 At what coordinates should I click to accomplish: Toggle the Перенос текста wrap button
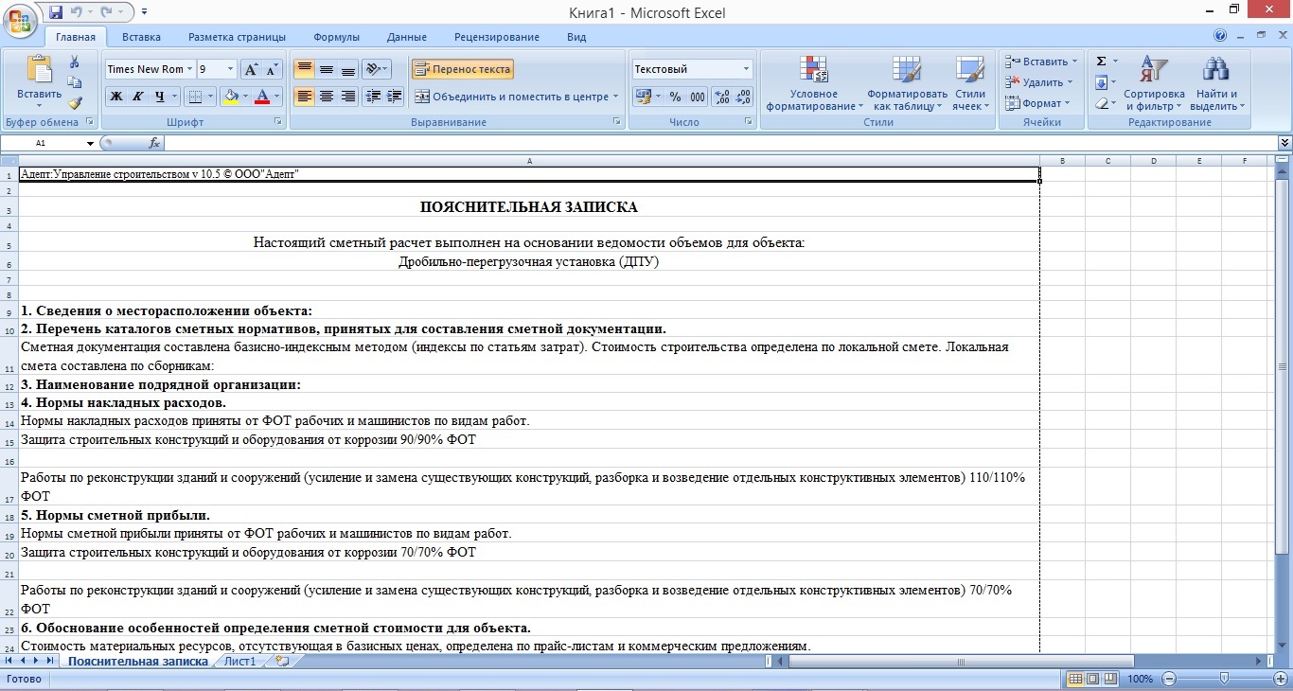[x=463, y=69]
